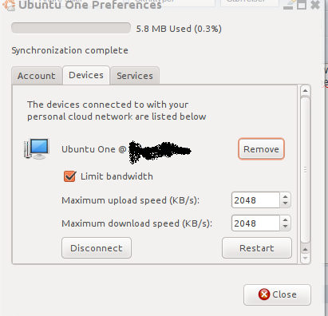The image size is (328, 316).
Task: Minimize the Ubuntu One Preferences window
Action: (x=288, y=6)
